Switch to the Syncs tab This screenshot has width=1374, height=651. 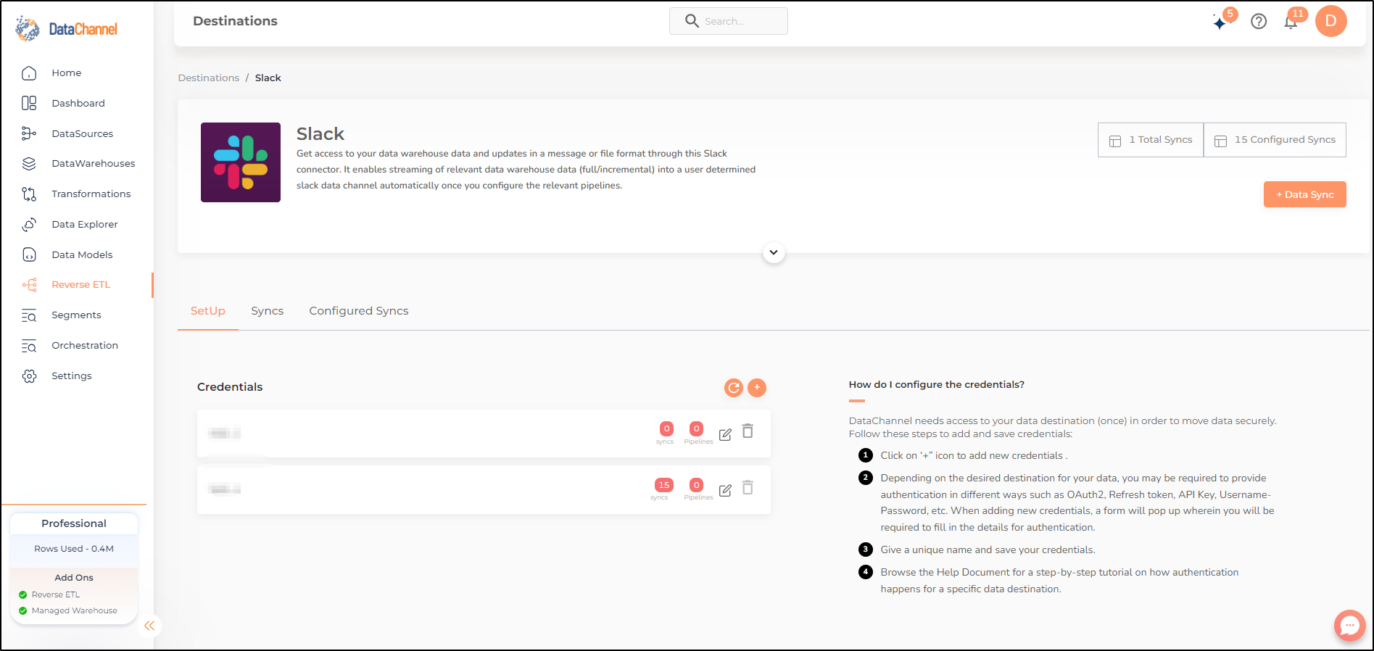coord(267,311)
